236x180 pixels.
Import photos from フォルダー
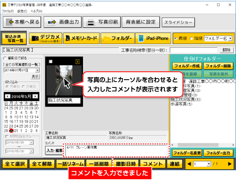(117, 38)
